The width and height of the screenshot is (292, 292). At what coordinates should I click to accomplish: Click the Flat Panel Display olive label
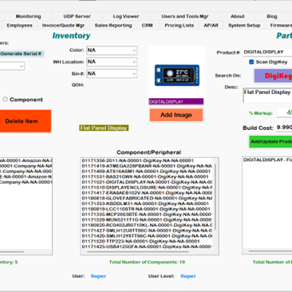[x=104, y=128]
